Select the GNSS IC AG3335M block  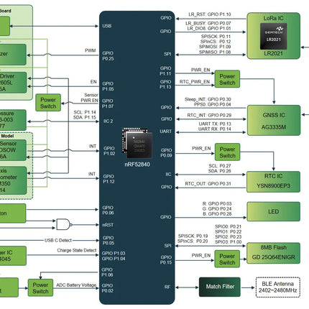coord(274,120)
